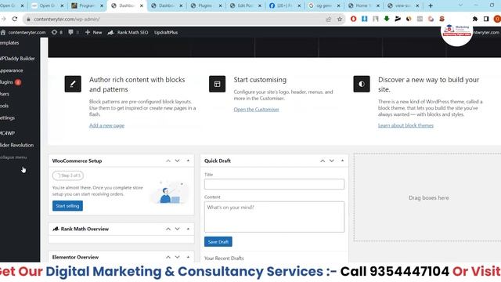Viewport: 501px width, 282px height.
Task: Move Rank Math Overview widget down
Action: point(178,229)
